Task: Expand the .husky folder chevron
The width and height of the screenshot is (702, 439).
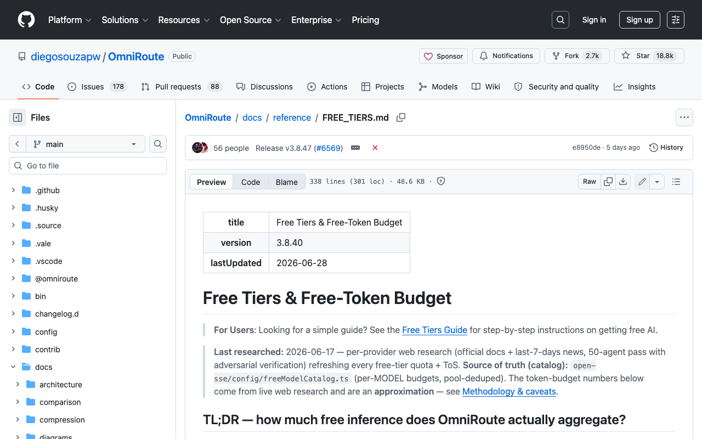Action: coord(13,208)
